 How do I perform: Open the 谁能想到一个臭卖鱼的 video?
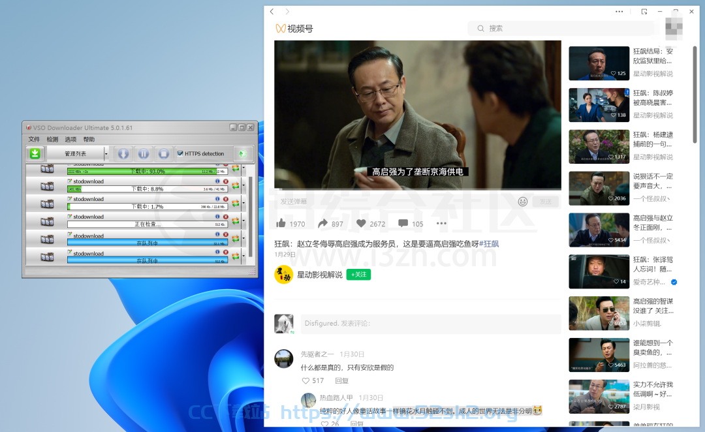[x=599, y=355]
